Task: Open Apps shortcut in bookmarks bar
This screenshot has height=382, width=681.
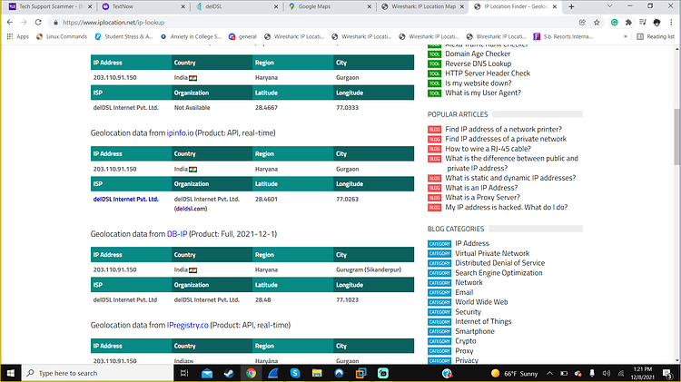Action: point(18,36)
